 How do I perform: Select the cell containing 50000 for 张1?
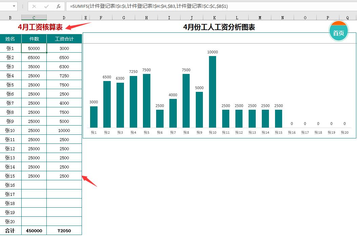[34, 48]
